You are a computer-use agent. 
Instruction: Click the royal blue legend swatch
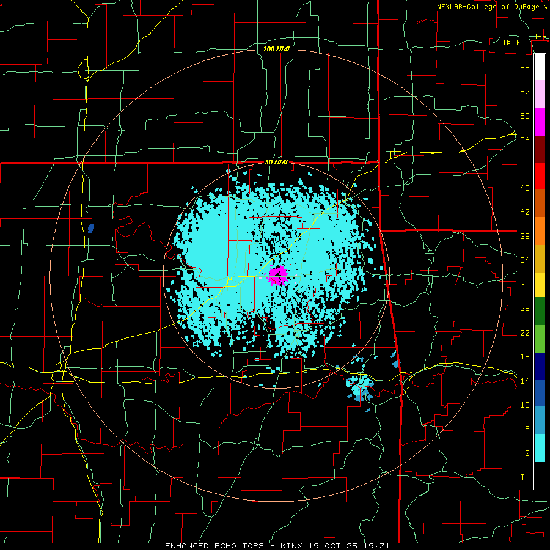point(540,393)
